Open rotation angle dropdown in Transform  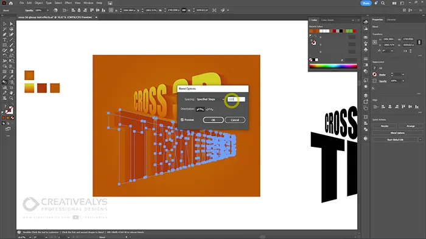point(392,50)
